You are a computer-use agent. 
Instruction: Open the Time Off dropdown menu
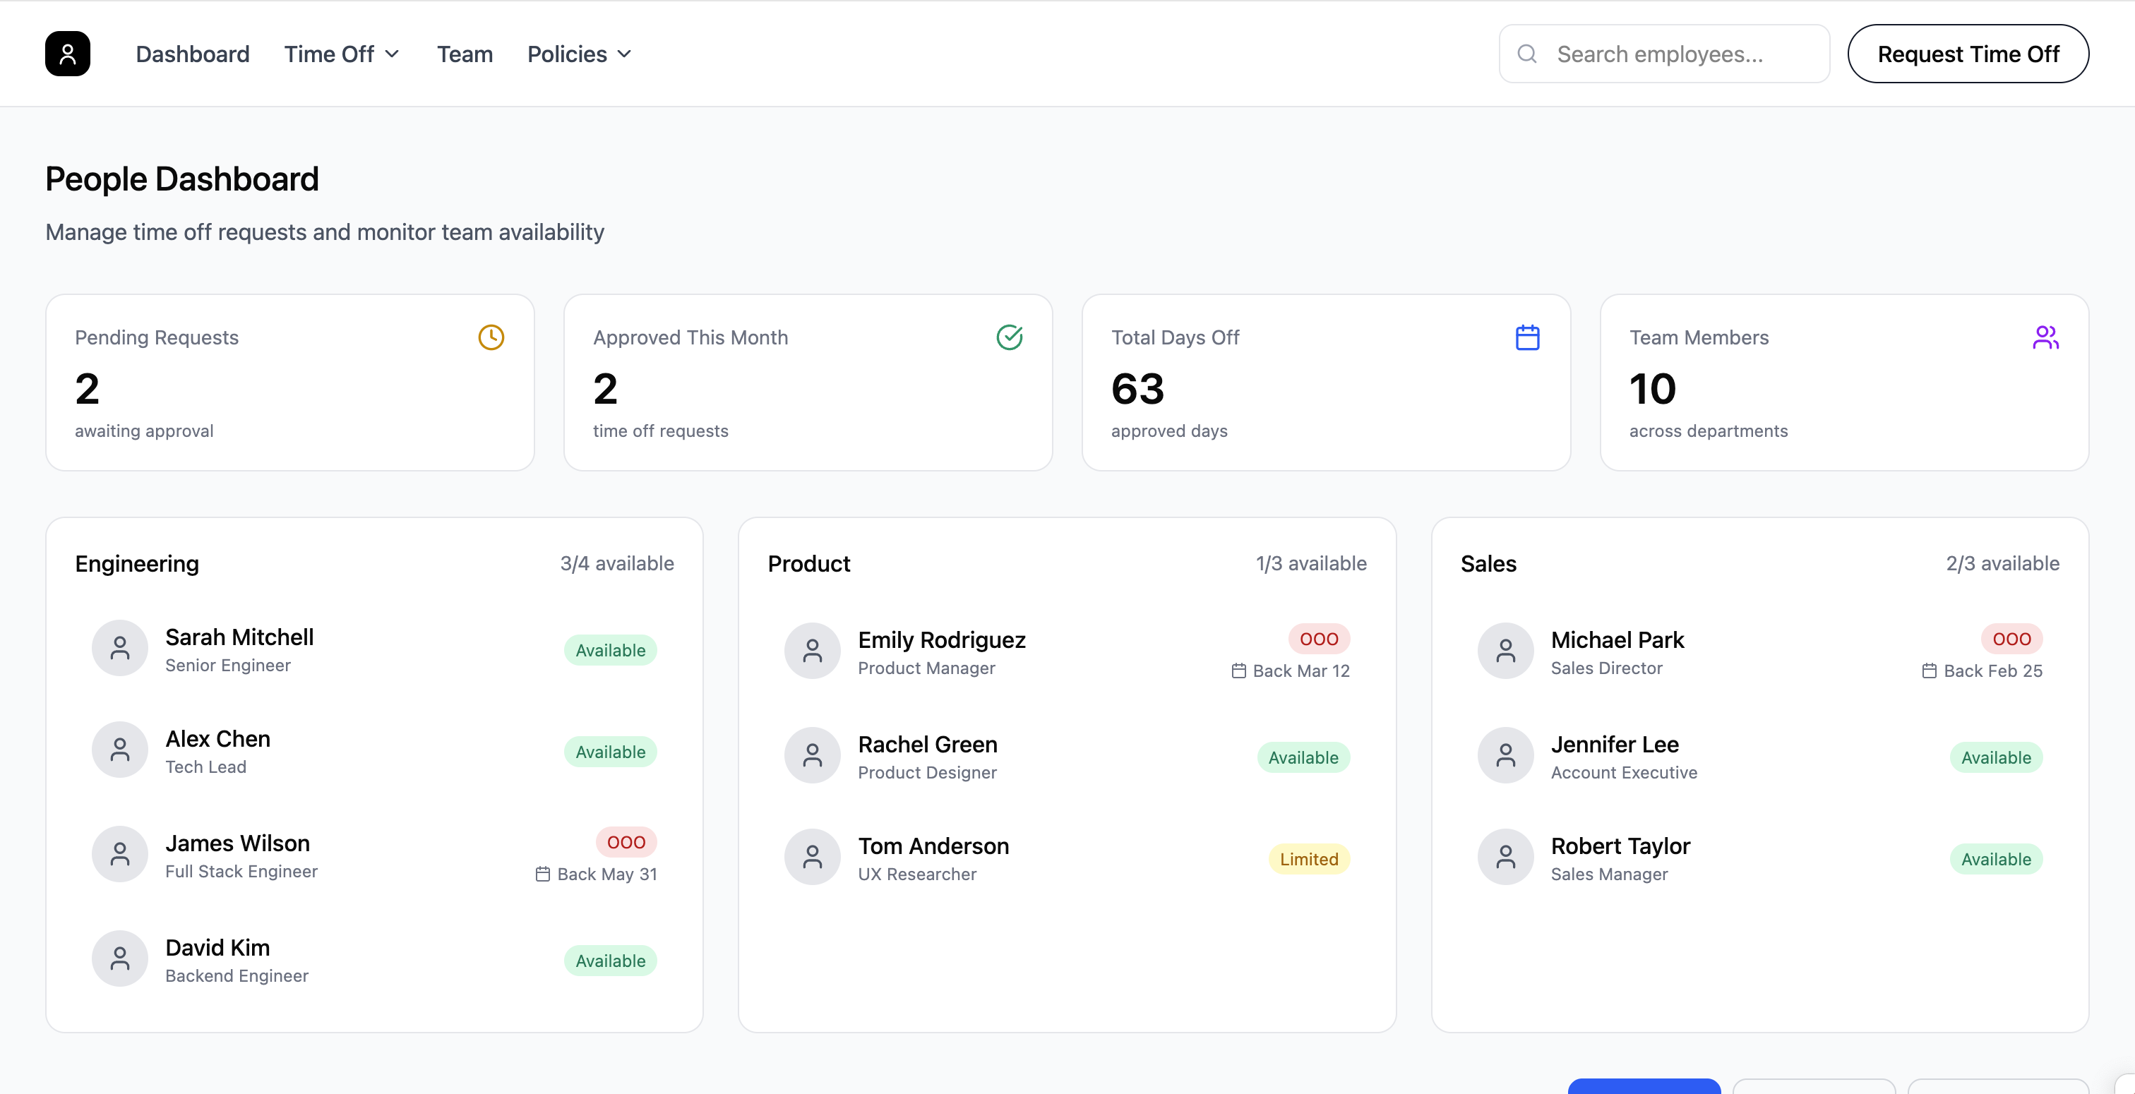pos(340,53)
